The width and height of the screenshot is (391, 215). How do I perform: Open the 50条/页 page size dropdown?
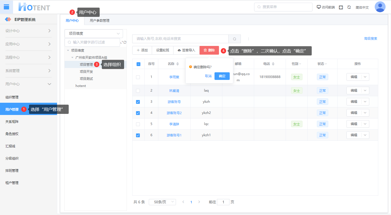pos(162,202)
